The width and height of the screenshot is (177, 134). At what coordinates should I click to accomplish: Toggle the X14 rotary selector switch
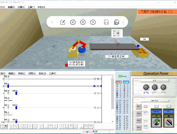[156, 122]
